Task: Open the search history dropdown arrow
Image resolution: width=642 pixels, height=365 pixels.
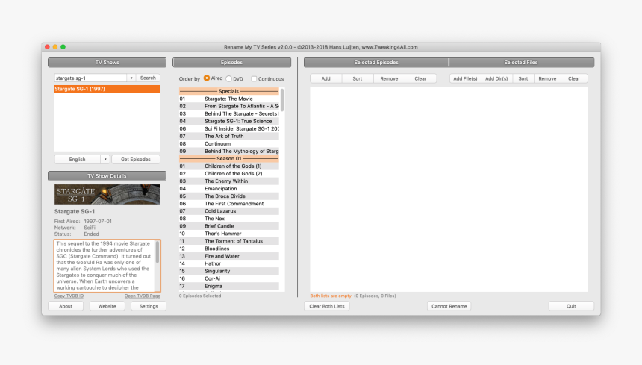Action: pyautogui.click(x=131, y=78)
